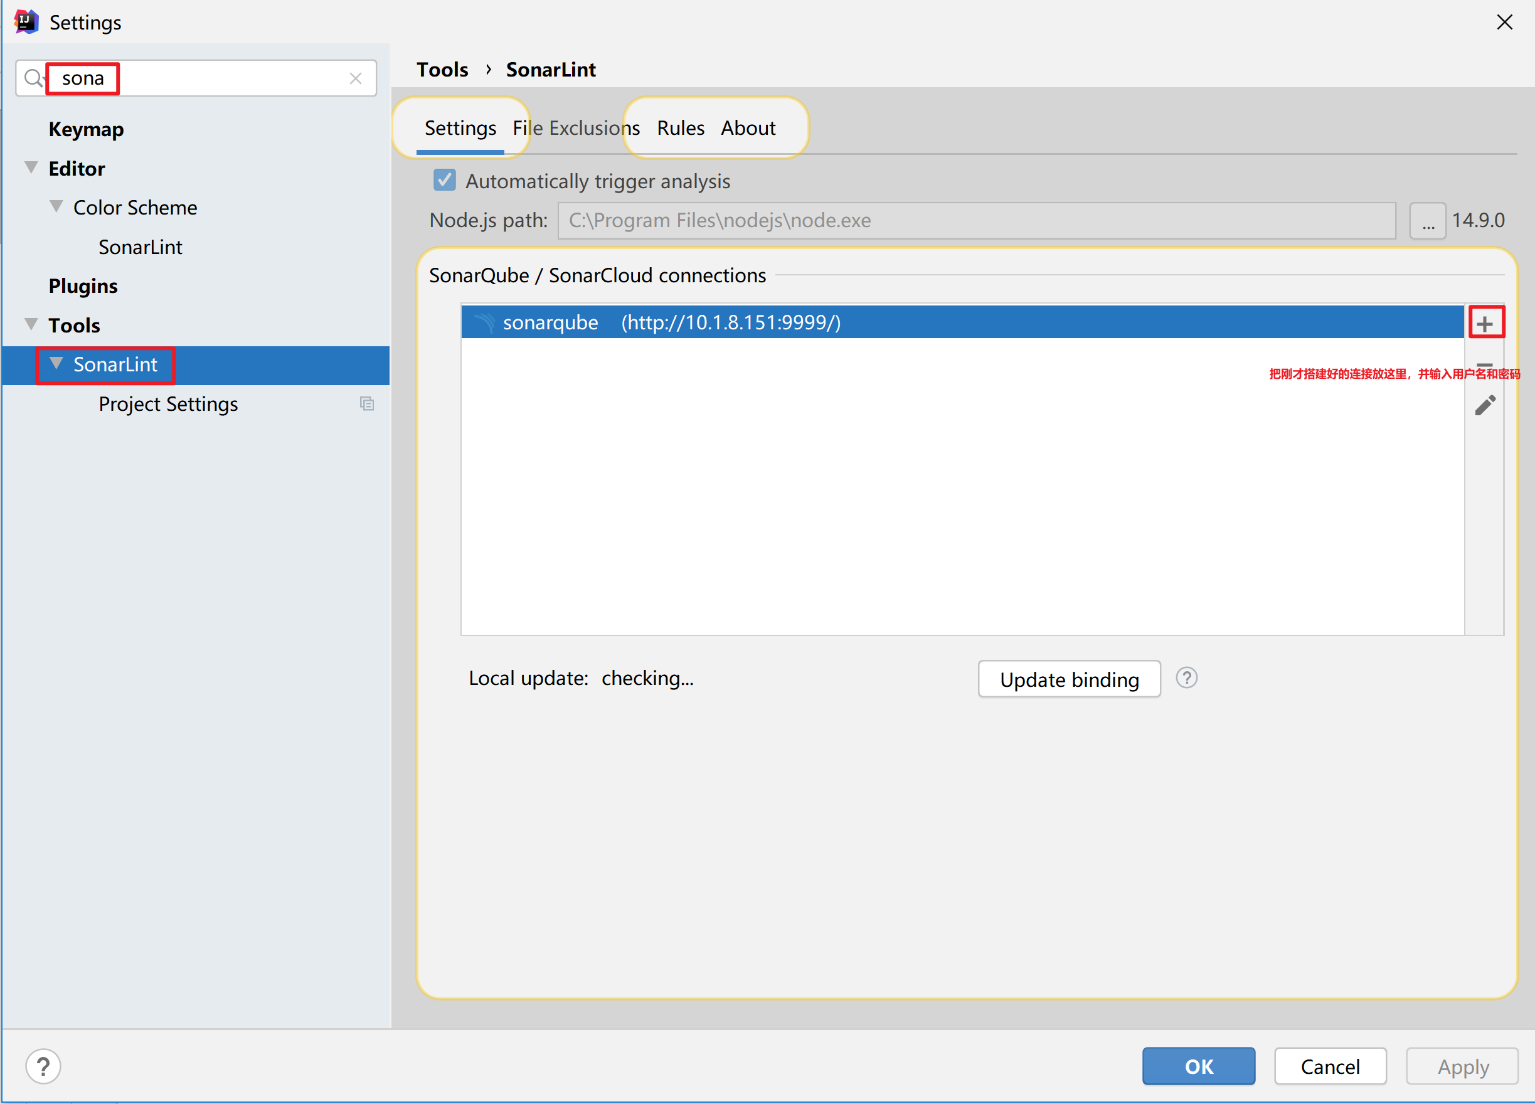1535x1104 pixels.
Task: Click the plus icon to add connection
Action: (1485, 323)
